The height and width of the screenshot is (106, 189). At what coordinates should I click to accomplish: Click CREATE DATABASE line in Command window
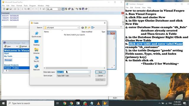tap(10, 18)
